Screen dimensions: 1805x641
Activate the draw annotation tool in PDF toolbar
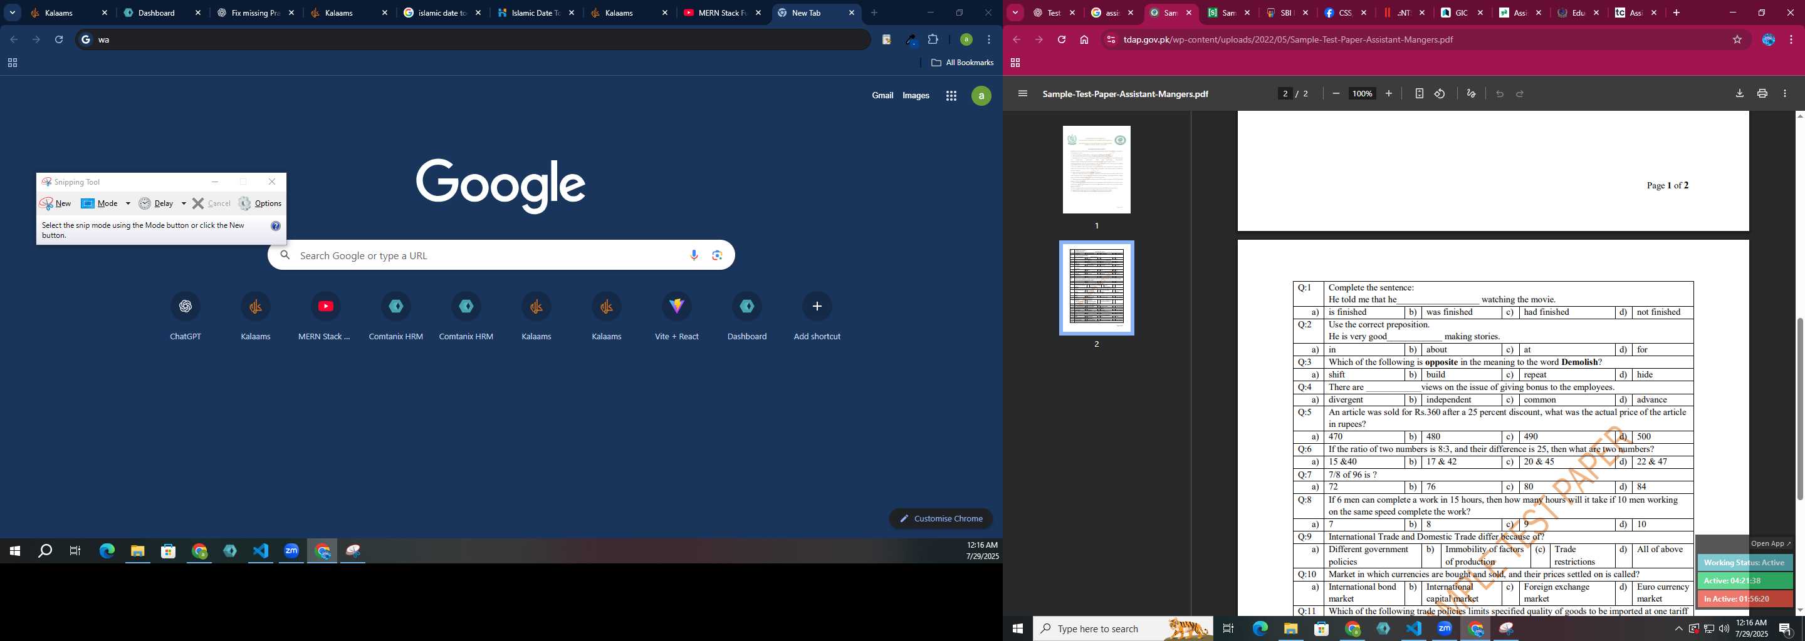pos(1472,94)
